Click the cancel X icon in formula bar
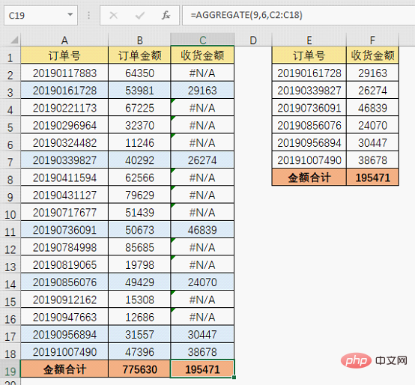The width and height of the screenshot is (415, 385). pyautogui.click(x=114, y=15)
